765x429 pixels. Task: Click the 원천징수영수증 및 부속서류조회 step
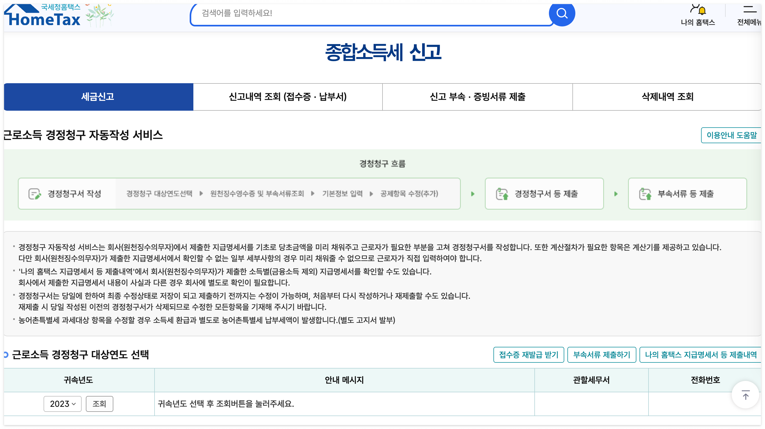[257, 194]
